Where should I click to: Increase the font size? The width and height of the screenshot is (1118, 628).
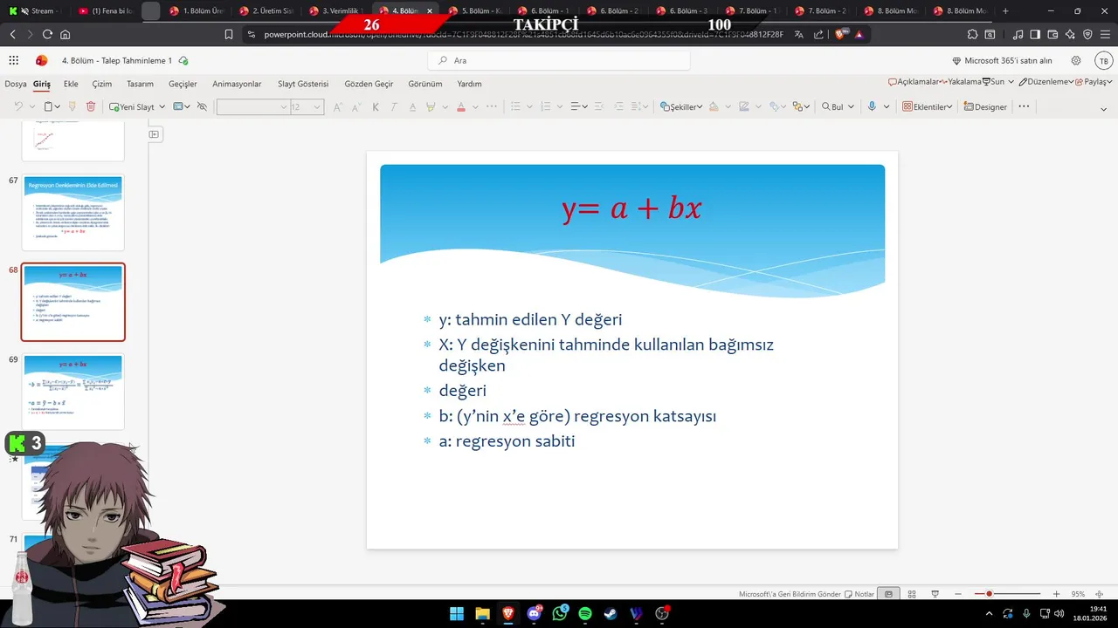(338, 106)
